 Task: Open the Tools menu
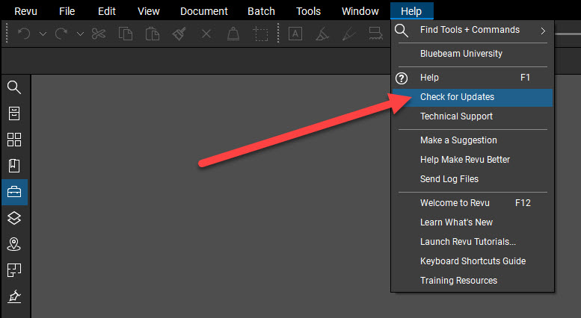coord(308,11)
